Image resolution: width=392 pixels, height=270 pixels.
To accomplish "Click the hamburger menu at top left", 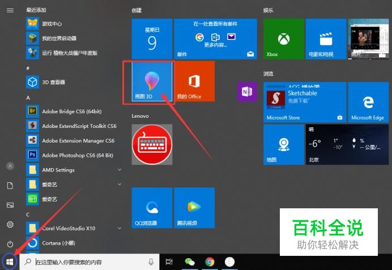I will (10, 10).
